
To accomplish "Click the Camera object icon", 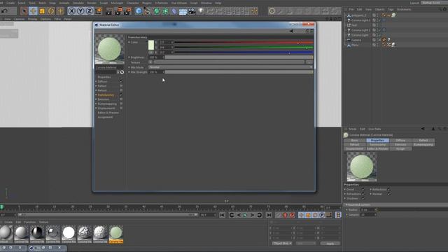I will (x=192, y=11).
